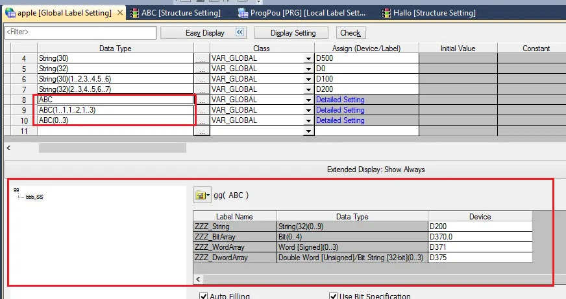Click ZZZ_String label name cell
This screenshot has height=299, width=566.
[235, 227]
